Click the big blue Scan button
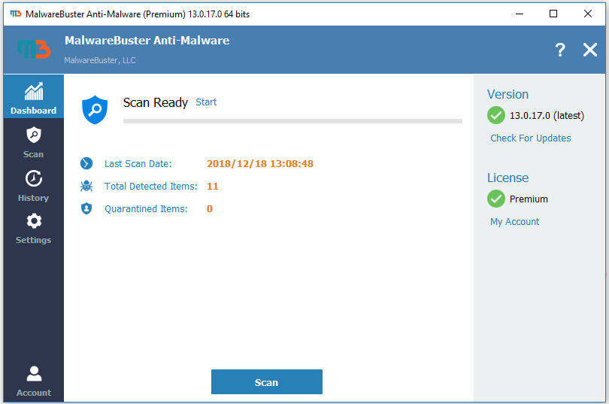 point(266,382)
